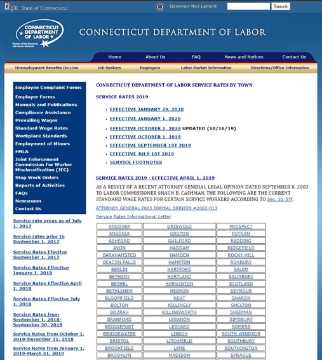Click the CT.gov logo icon

click(11, 7)
